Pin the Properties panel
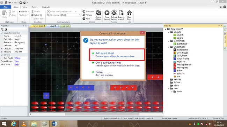Image resolution: width=227 pixels, height=127 pixels. 23,26
